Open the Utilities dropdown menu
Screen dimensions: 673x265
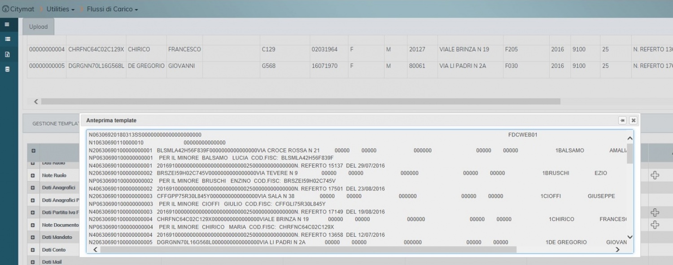61,9
